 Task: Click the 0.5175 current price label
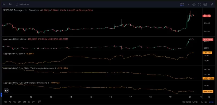(x=207, y=16)
